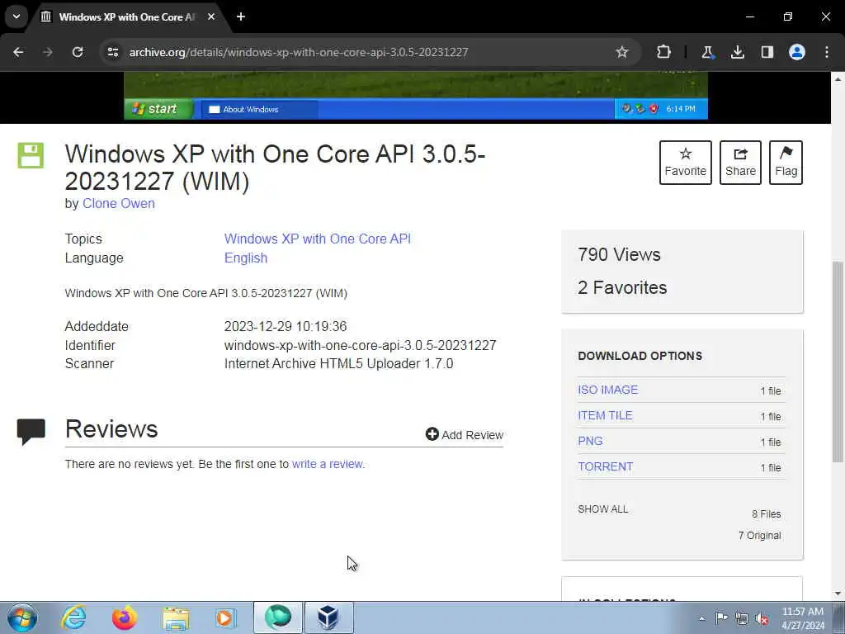The width and height of the screenshot is (845, 634).
Task: Click the XP start button in preview image
Action: pyautogui.click(x=158, y=109)
